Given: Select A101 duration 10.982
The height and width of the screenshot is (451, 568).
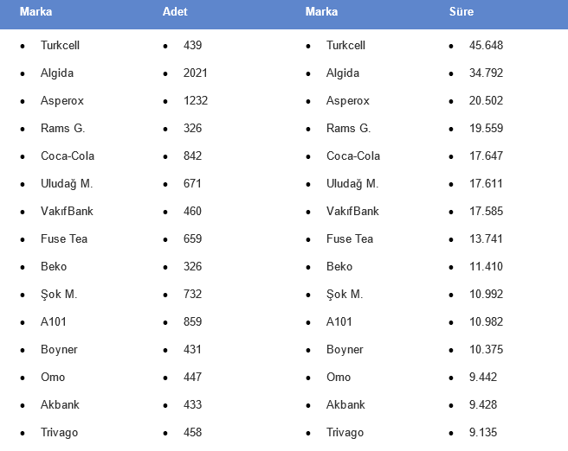Looking at the screenshot, I should point(486,321).
